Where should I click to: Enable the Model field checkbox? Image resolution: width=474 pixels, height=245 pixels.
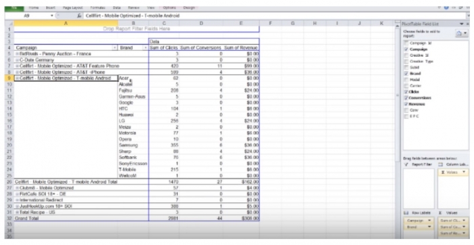point(406,80)
